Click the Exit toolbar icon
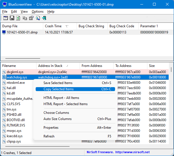 pos(44,18)
